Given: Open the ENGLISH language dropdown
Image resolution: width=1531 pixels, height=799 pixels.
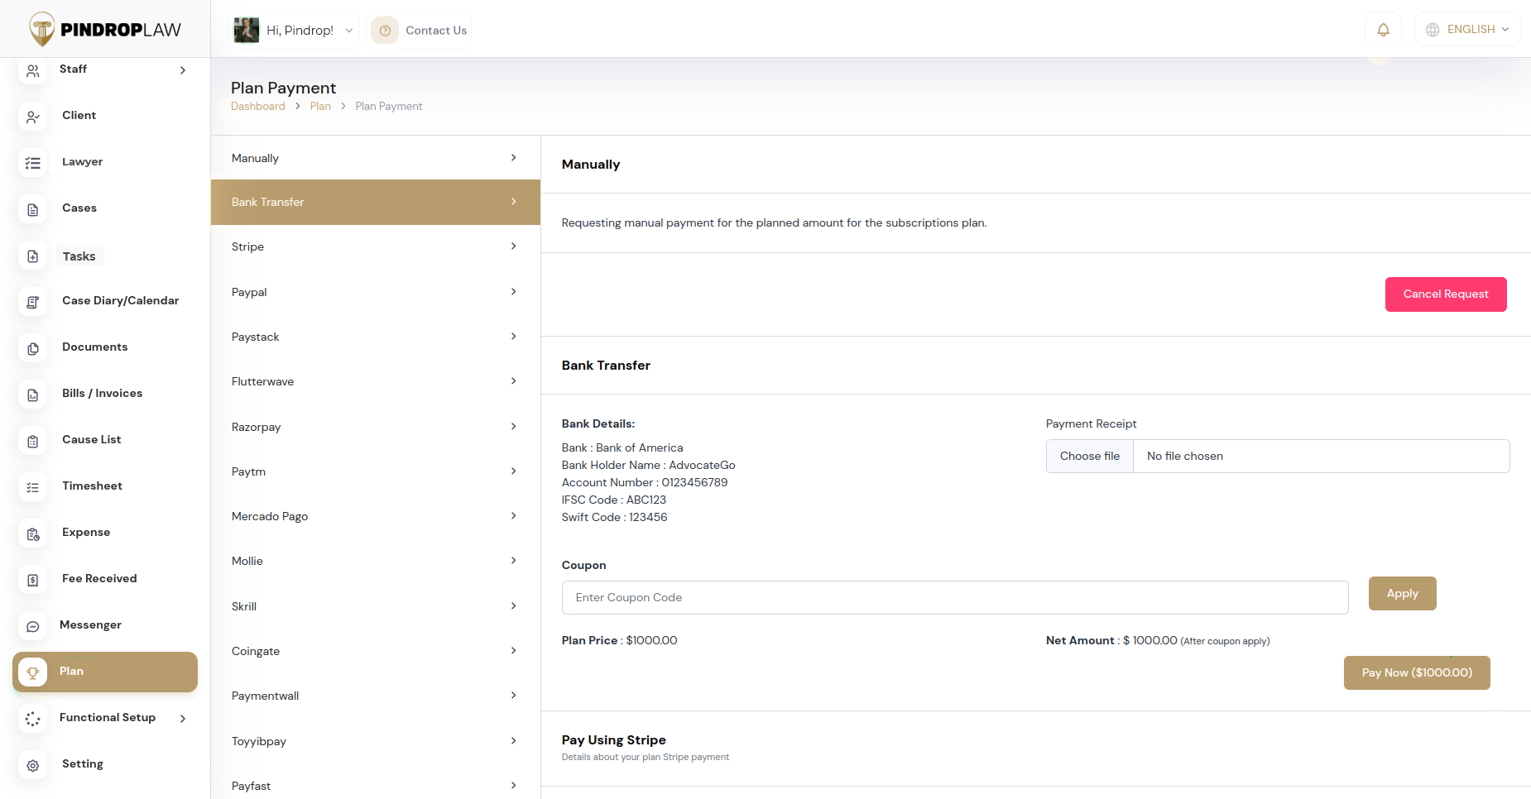Looking at the screenshot, I should 1467,30.
